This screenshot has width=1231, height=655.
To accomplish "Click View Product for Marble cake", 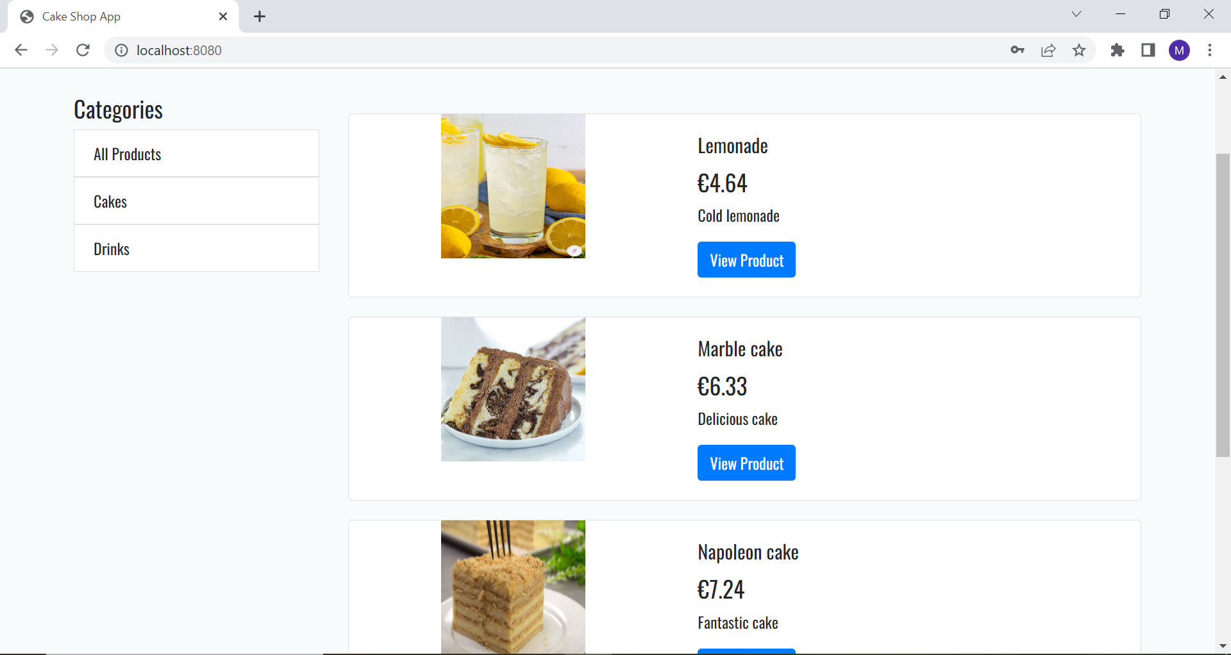I will tap(746, 463).
